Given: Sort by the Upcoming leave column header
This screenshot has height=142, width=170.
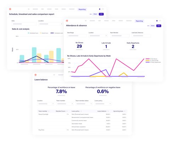Looking at the screenshot, I should [x=119, y=111].
